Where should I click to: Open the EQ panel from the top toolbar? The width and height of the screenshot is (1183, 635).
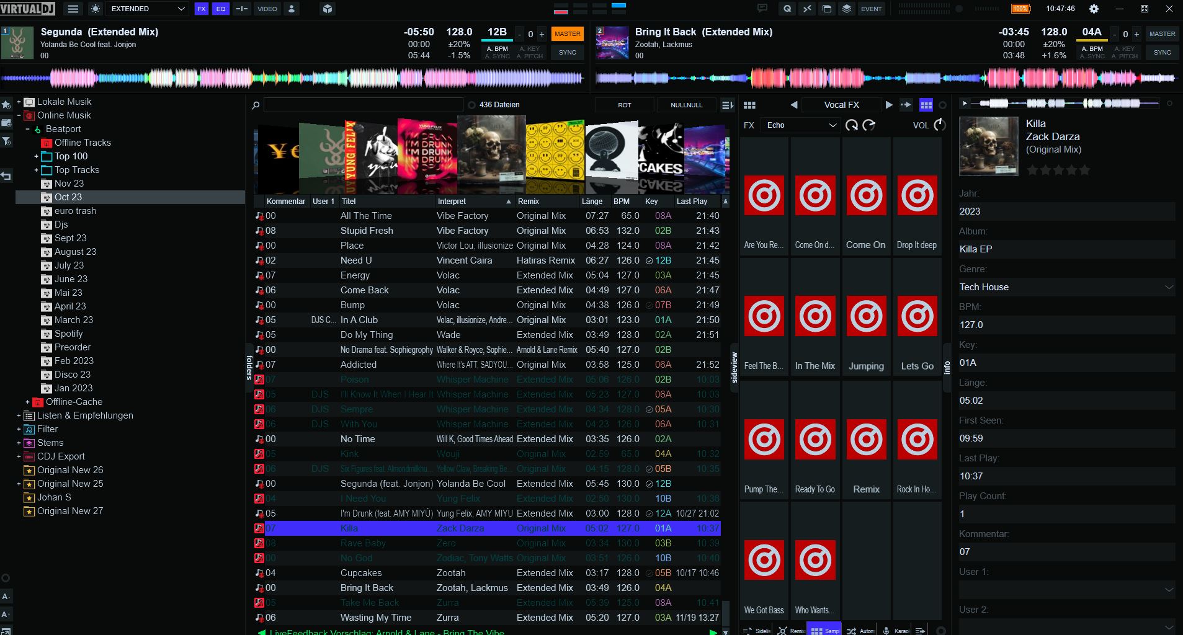point(220,9)
